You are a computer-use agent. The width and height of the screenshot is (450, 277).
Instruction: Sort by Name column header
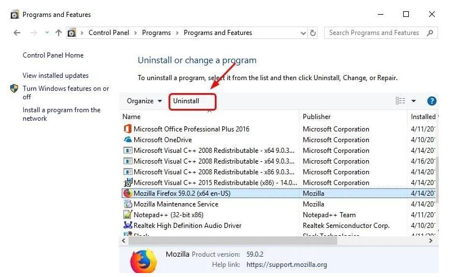131,117
